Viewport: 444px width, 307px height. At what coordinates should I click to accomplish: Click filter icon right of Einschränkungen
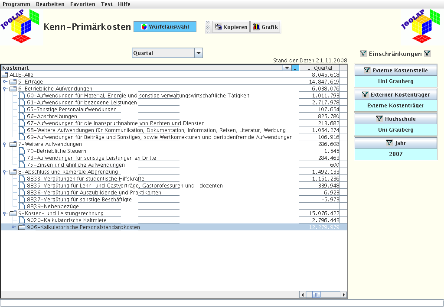click(x=427, y=54)
